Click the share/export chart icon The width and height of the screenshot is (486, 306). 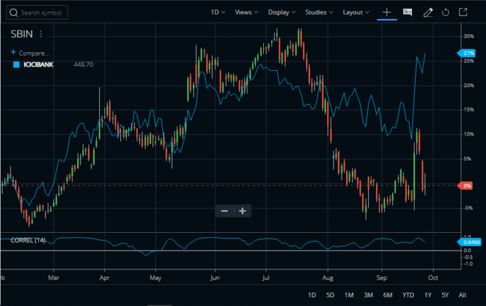pos(463,12)
